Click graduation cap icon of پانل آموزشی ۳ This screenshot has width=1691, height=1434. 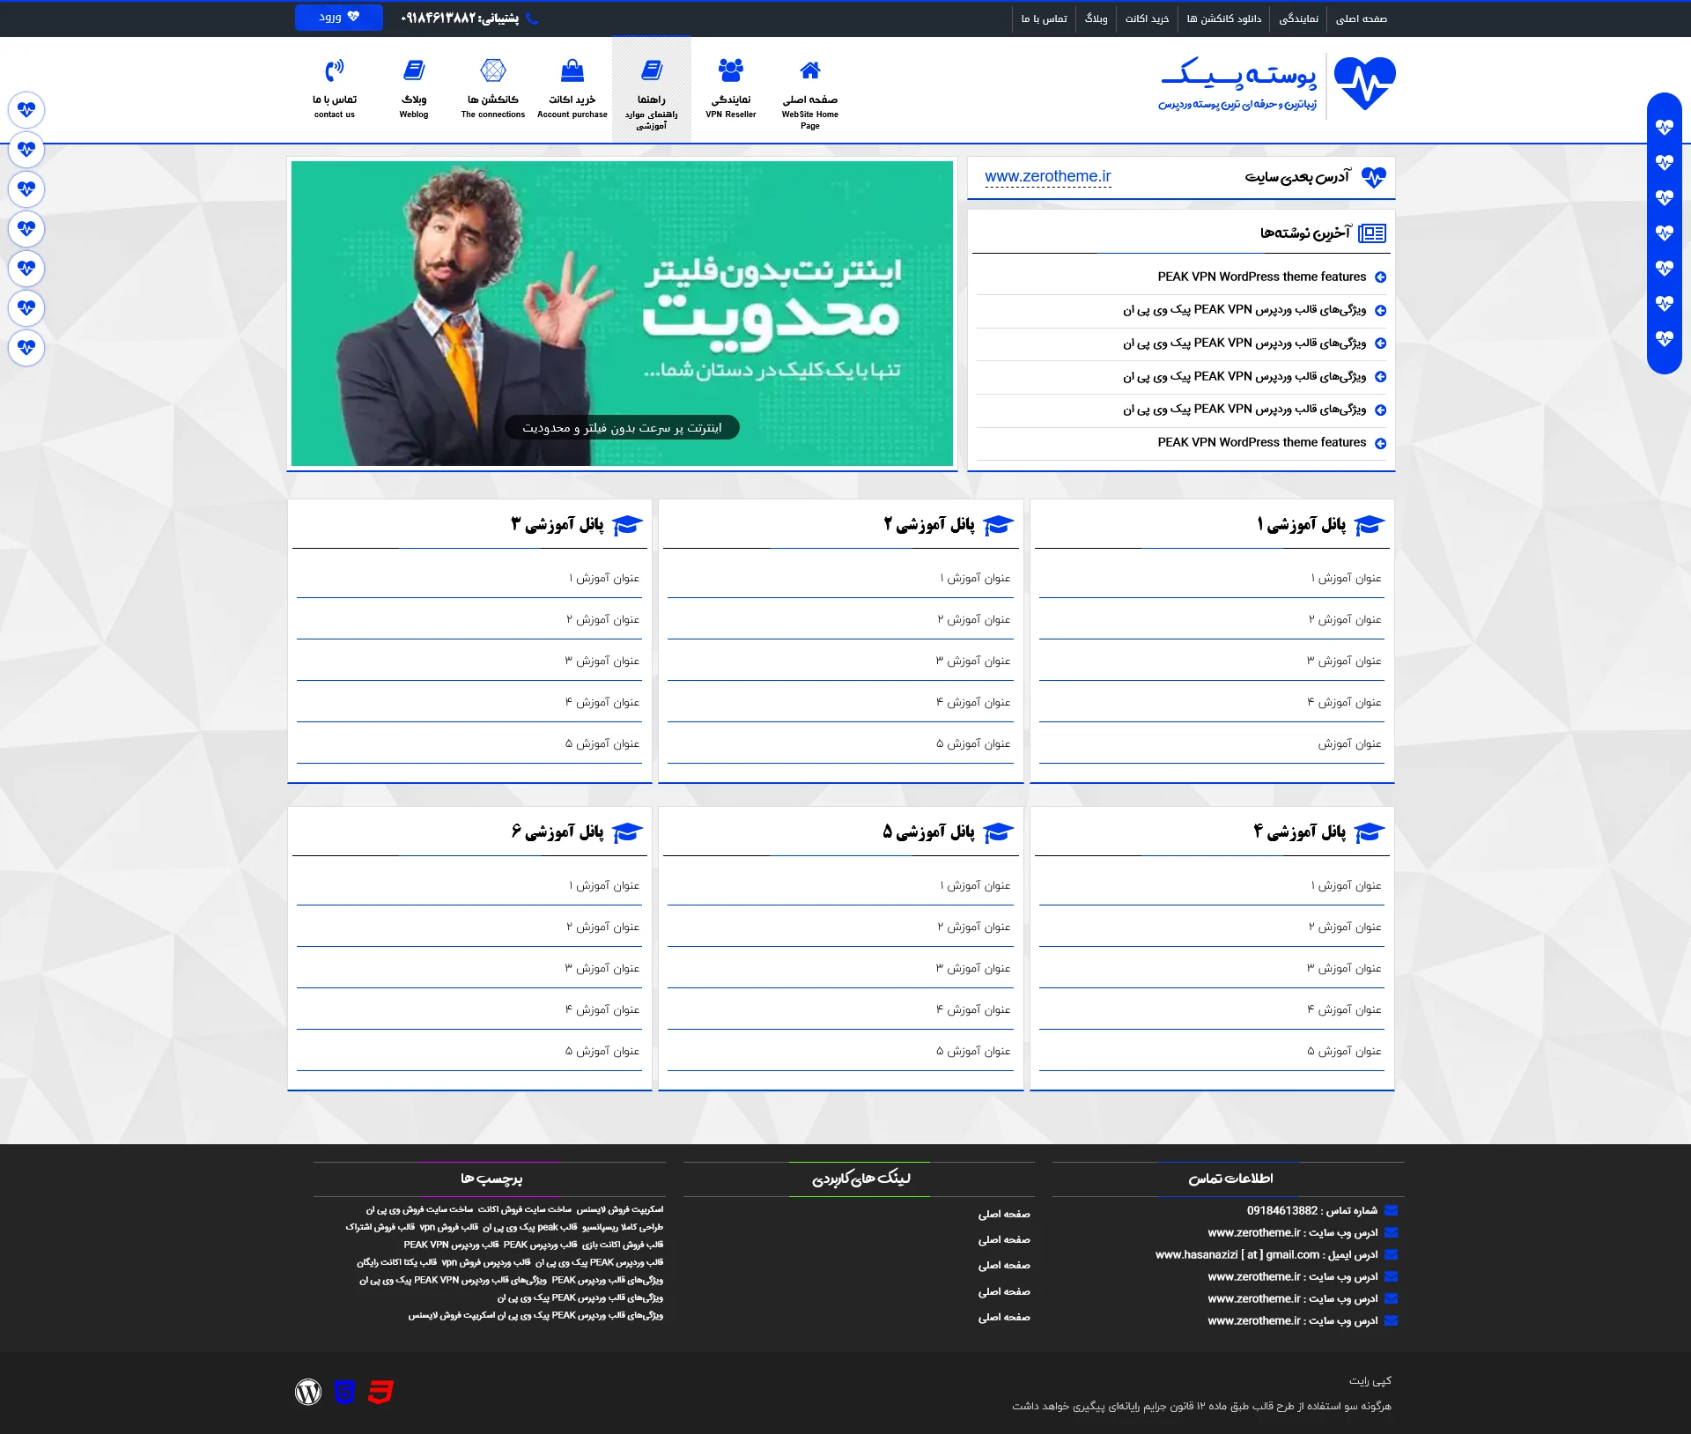[627, 525]
